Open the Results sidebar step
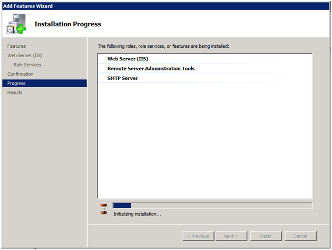Image resolution: width=332 pixels, height=250 pixels. [x=15, y=92]
